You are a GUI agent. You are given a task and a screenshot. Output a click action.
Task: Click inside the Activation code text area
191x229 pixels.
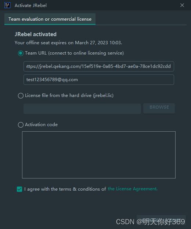point(99,155)
